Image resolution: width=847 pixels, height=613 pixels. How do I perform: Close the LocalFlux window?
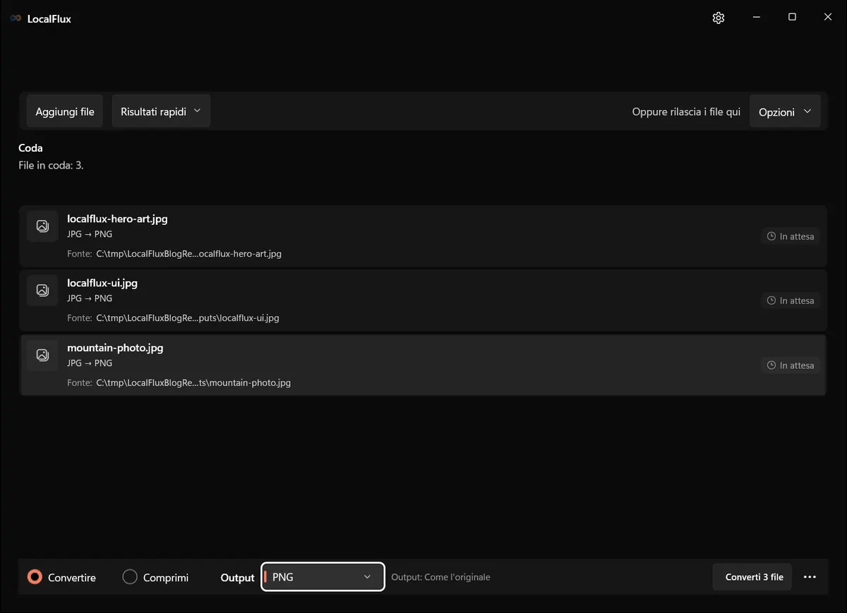828,18
